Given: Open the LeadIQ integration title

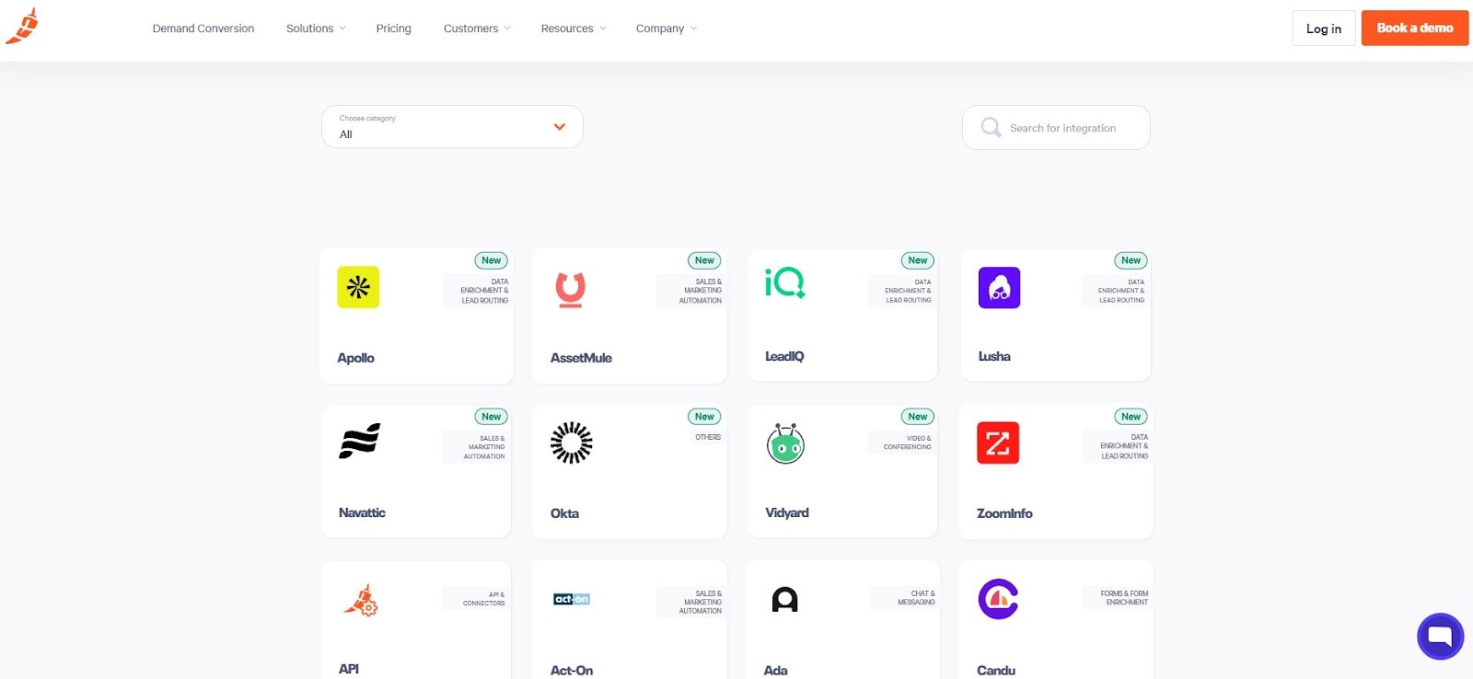Looking at the screenshot, I should click(784, 356).
